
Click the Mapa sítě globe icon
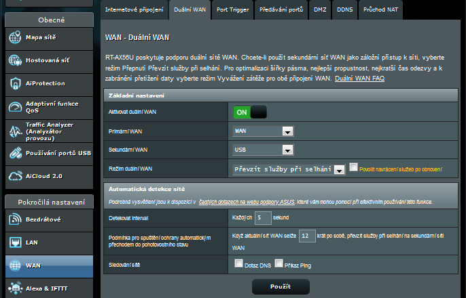pyautogui.click(x=15, y=37)
